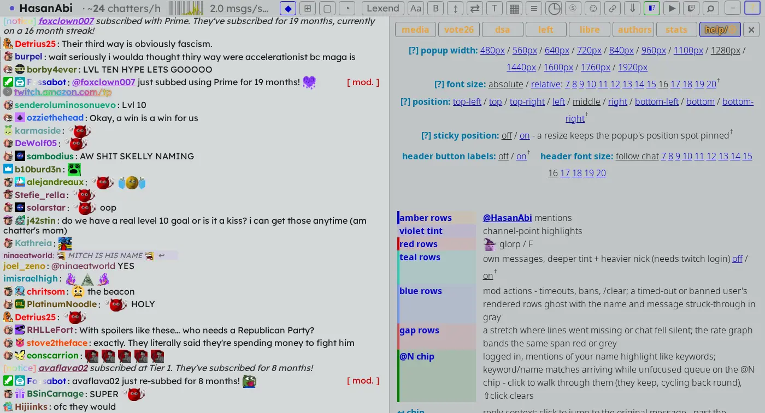
Task: Click the message rate graph in header
Action: [x=186, y=8]
